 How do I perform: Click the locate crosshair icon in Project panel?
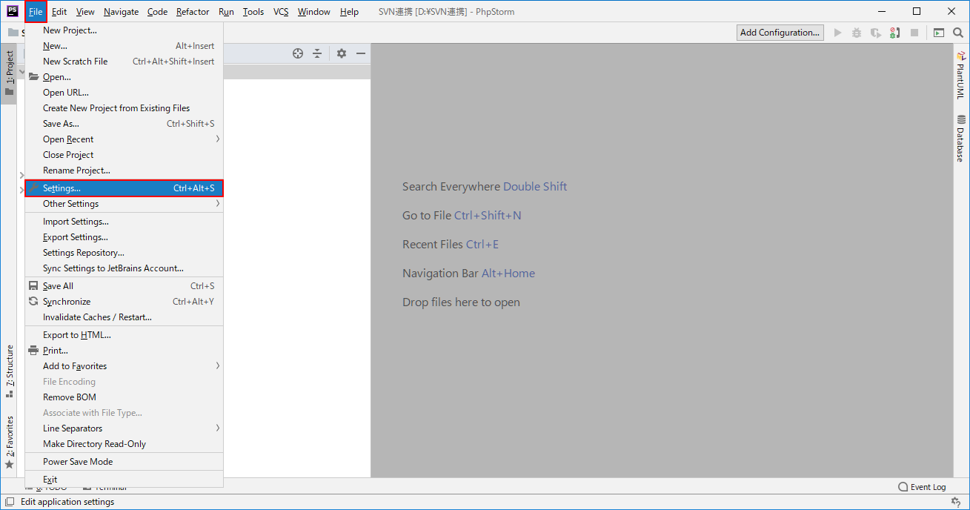pyautogui.click(x=298, y=53)
